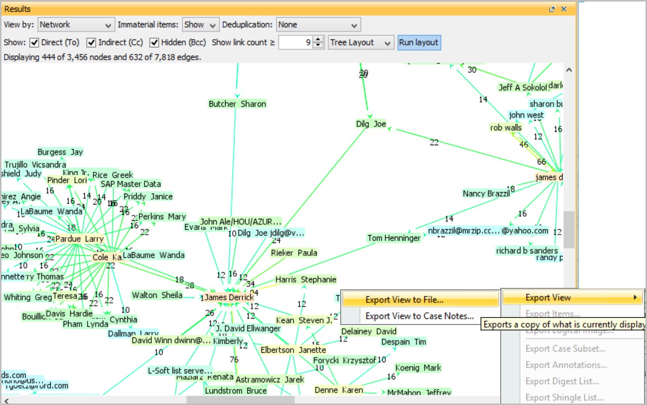This screenshot has width=647, height=405.
Task: Select the Trujillo Vicsandra node
Action: 36,164
